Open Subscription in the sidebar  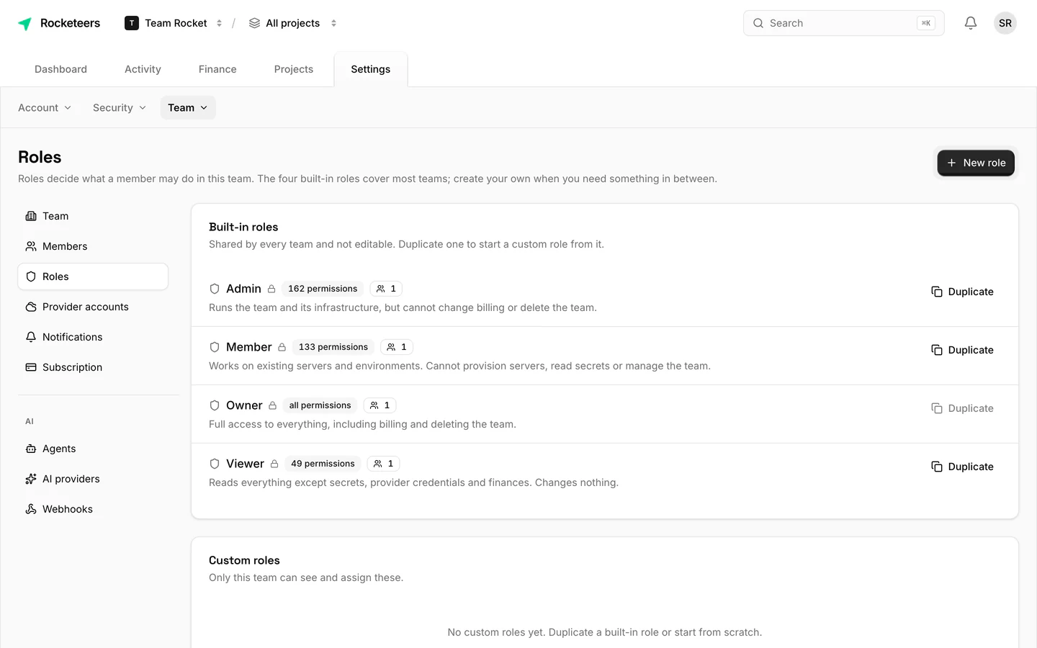click(93, 367)
